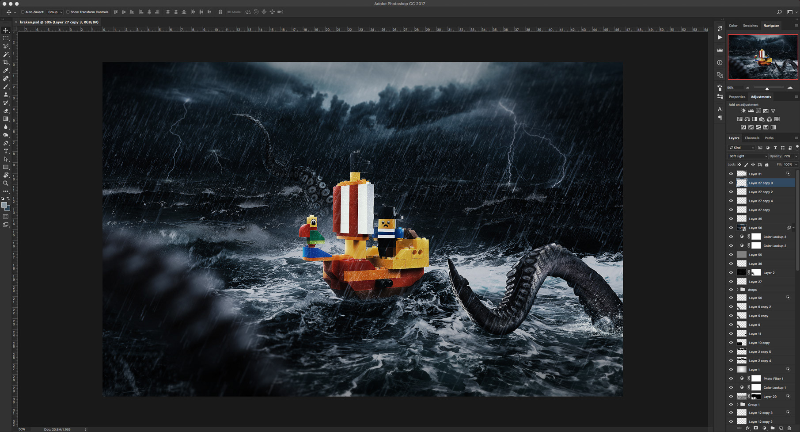Viewport: 800px width, 432px height.
Task: Switch to the Color tab
Action: click(733, 26)
